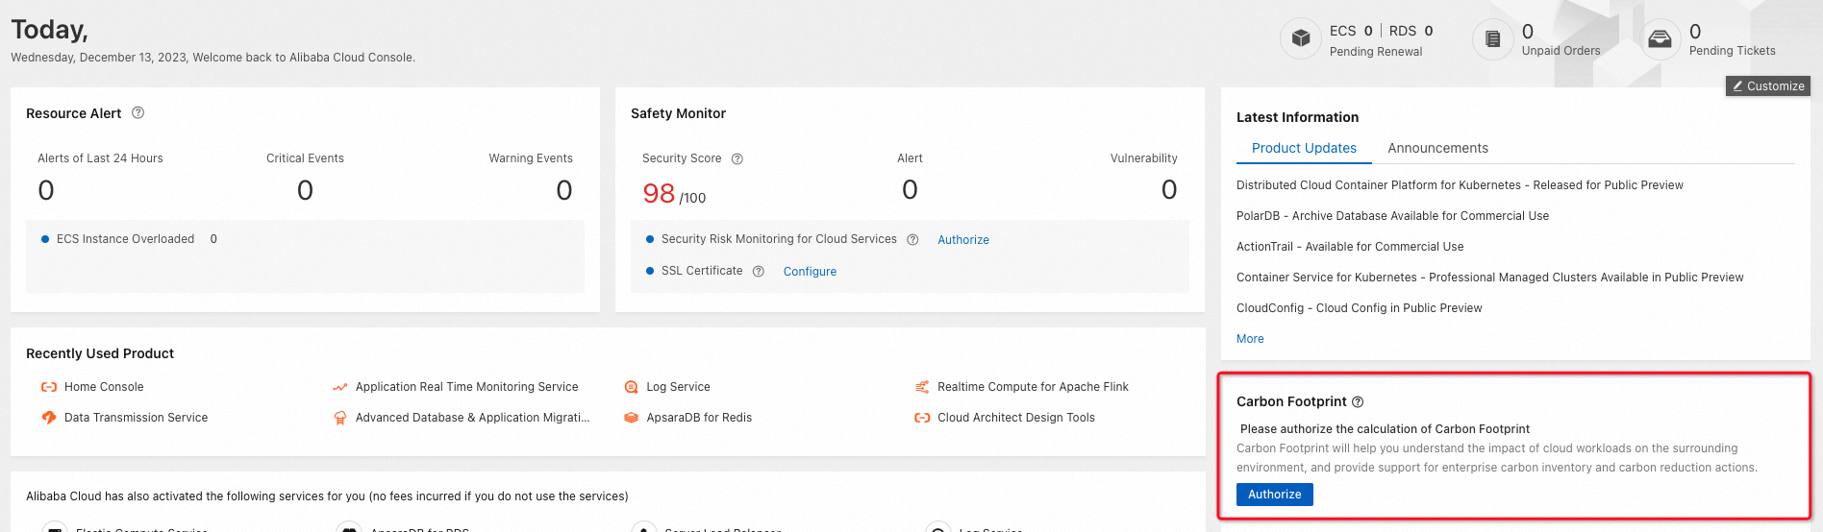Click the Customize button
The height and width of the screenshot is (532, 1823).
tap(1768, 86)
